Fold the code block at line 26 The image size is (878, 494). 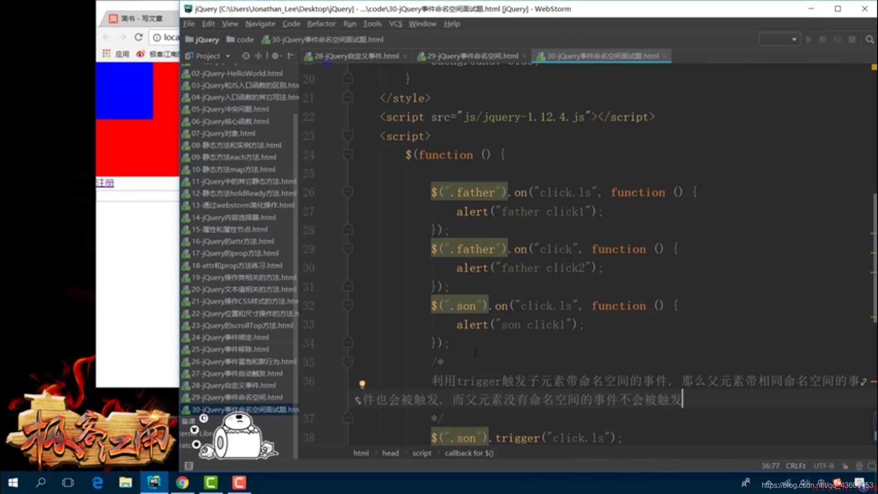(348, 192)
